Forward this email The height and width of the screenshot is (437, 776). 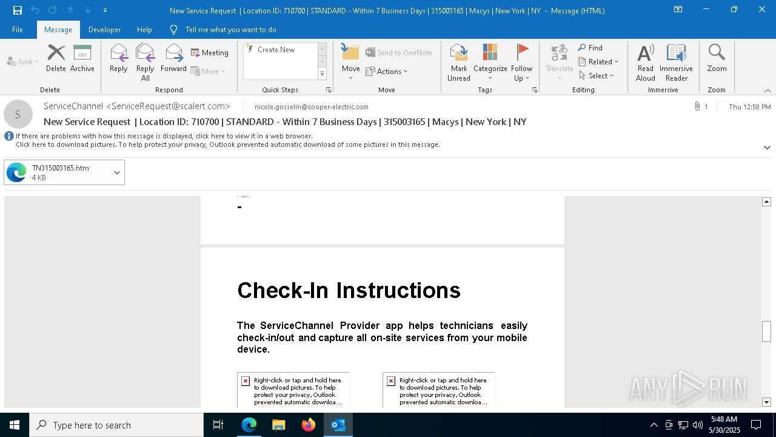(x=173, y=58)
